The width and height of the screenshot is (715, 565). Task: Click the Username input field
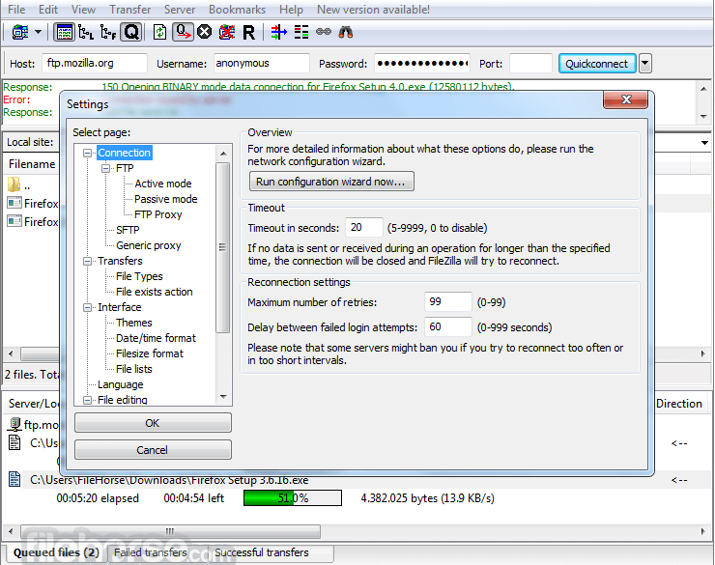262,64
